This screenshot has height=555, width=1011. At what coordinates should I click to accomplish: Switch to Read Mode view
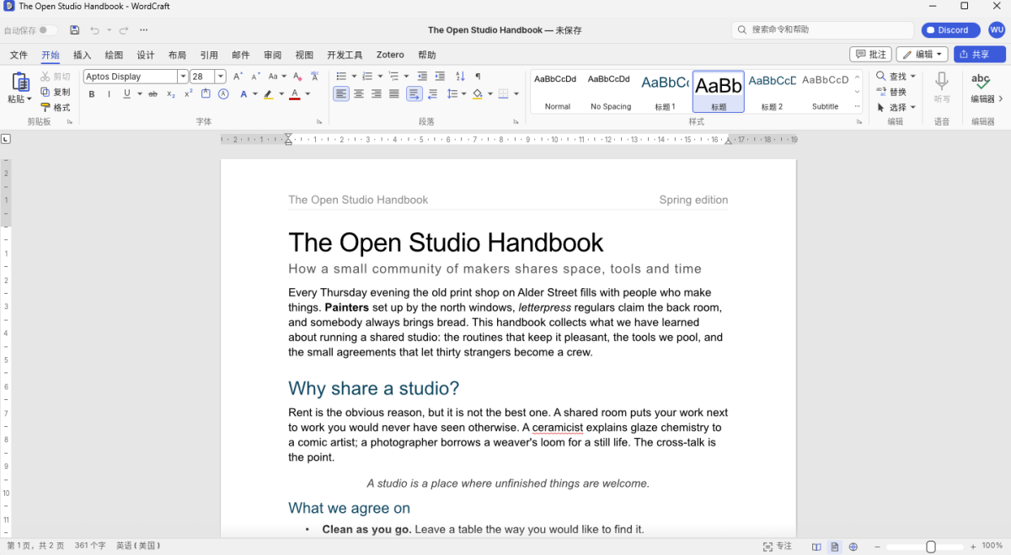pos(816,547)
